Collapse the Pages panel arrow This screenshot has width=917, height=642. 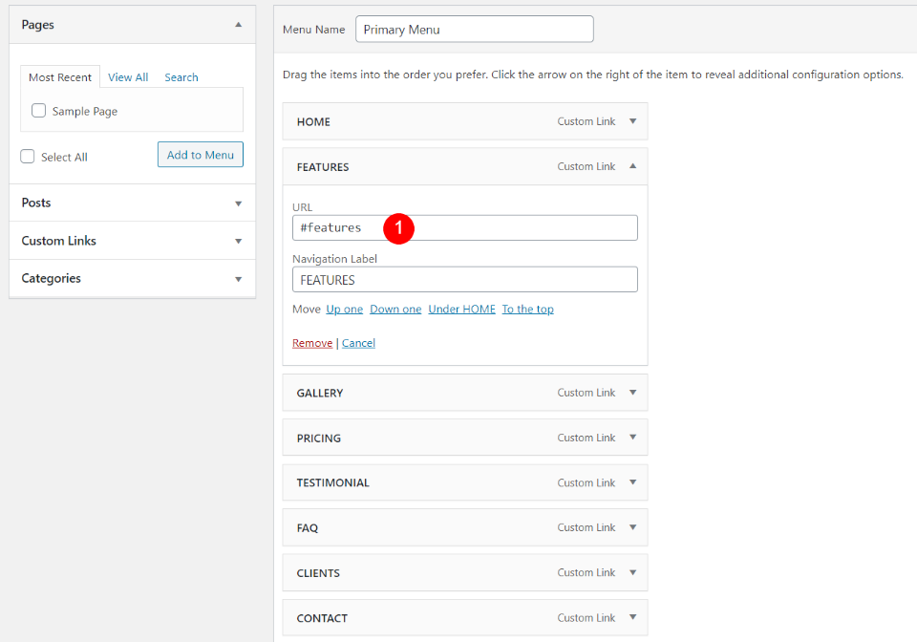pyautogui.click(x=238, y=25)
